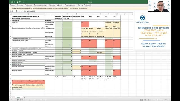This screenshot has height=101, width=180.
Task: Click the cancel X icon in formula bar
Action: [x=19, y=11]
